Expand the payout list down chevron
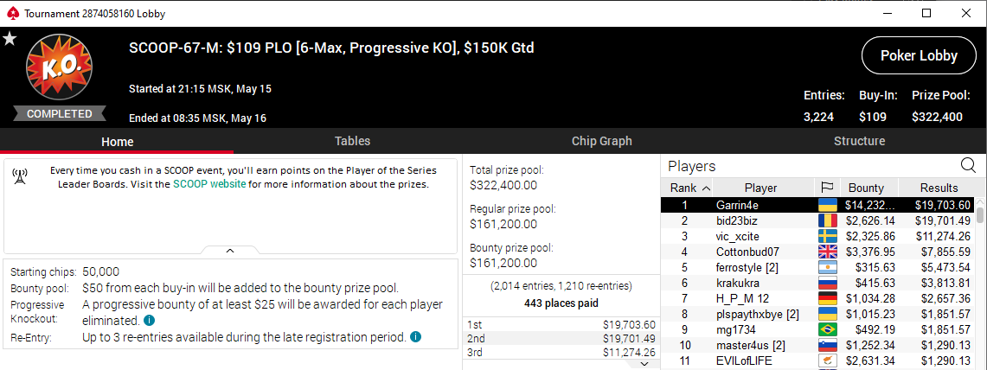 click(644, 364)
